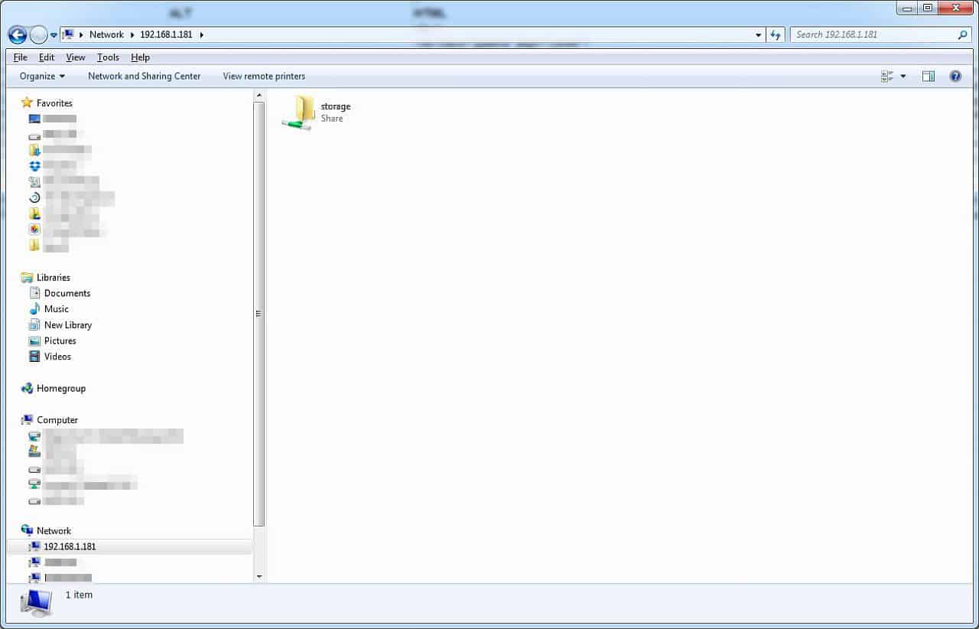Expand the Organize dropdown menu
Viewport: 979px width, 629px height.
click(42, 77)
